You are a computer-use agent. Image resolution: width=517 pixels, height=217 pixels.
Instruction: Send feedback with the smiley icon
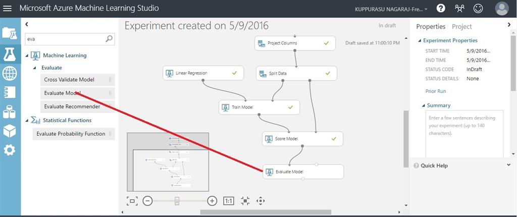tap(478, 8)
